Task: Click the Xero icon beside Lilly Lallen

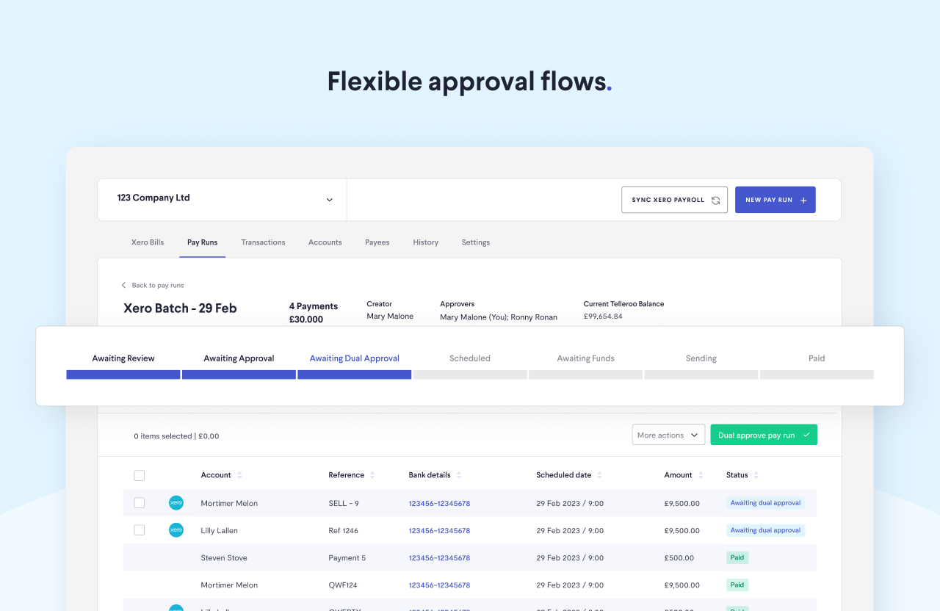Action: coord(176,529)
